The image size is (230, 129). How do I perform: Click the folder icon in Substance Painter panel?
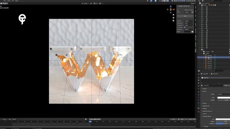[192, 32]
